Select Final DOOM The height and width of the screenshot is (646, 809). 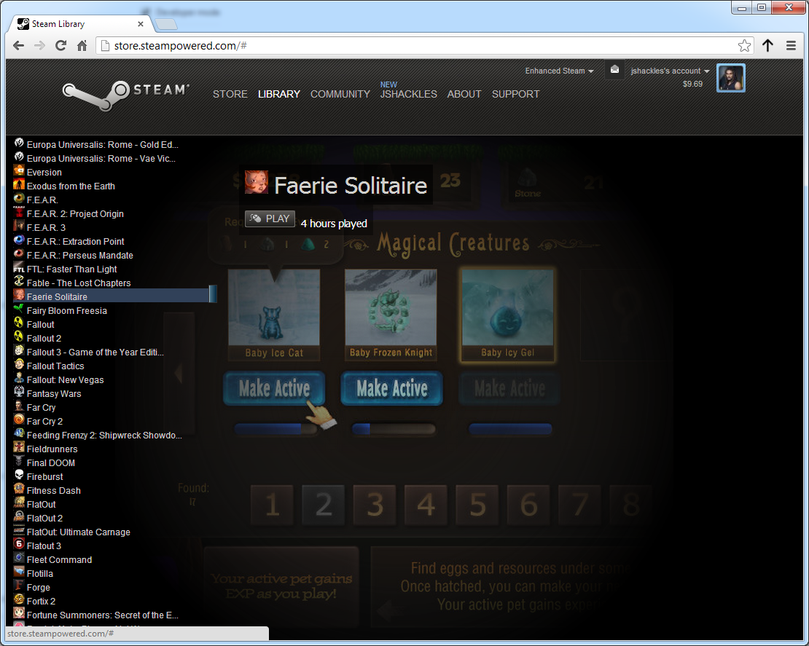click(50, 463)
